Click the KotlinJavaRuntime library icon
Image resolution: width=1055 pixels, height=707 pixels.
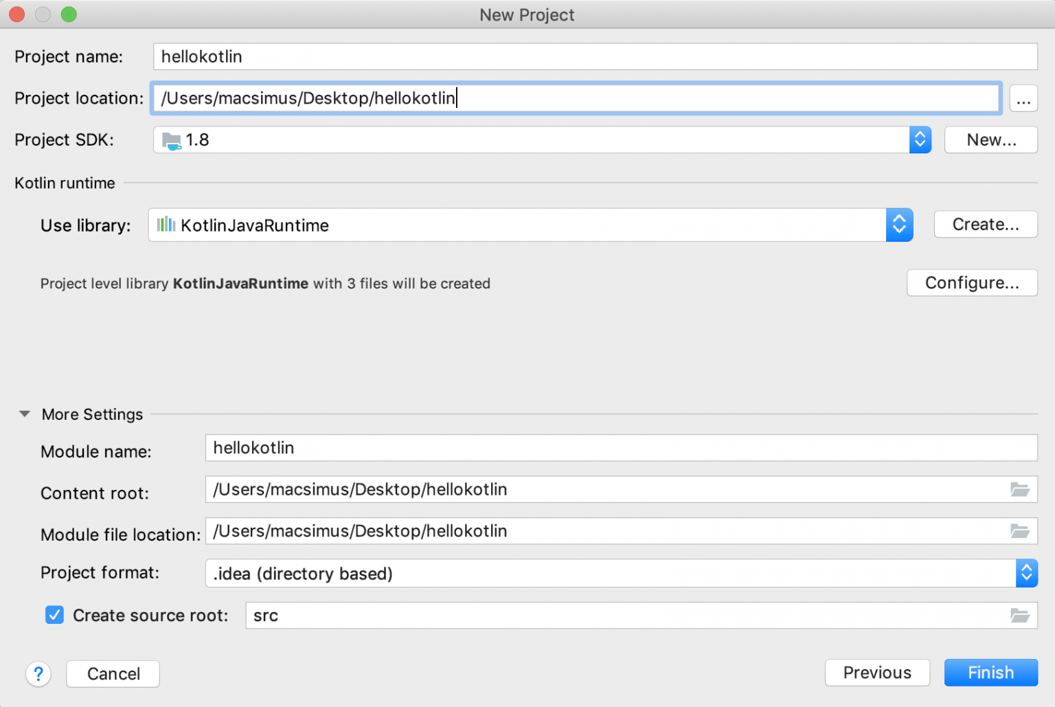pyautogui.click(x=165, y=225)
